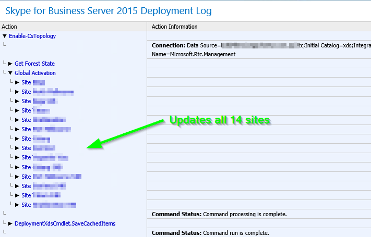The height and width of the screenshot is (237, 371).
Task: Collapse the Enable-CsTopology node triangle
Action: pos(5,36)
